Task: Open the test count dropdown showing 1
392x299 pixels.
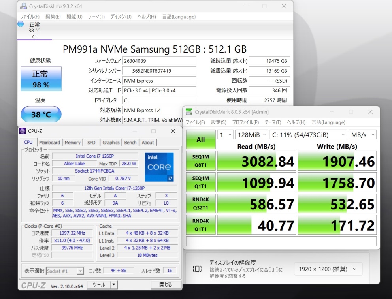Action: point(225,135)
